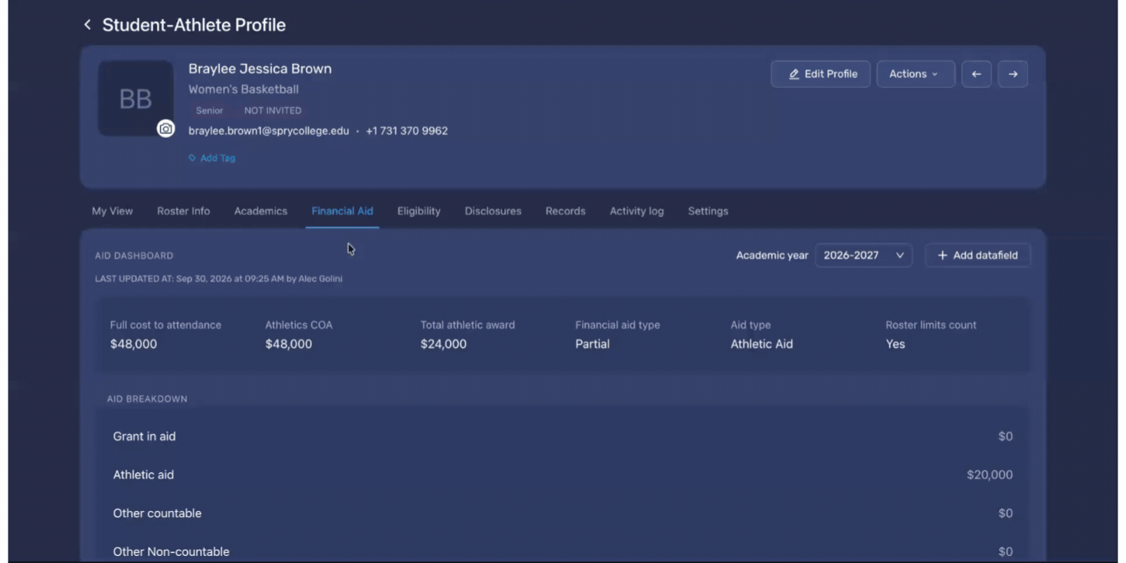Switch to the Roster Info tab

tap(184, 211)
